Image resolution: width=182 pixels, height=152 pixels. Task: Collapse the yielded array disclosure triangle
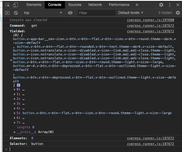(x=11, y=60)
